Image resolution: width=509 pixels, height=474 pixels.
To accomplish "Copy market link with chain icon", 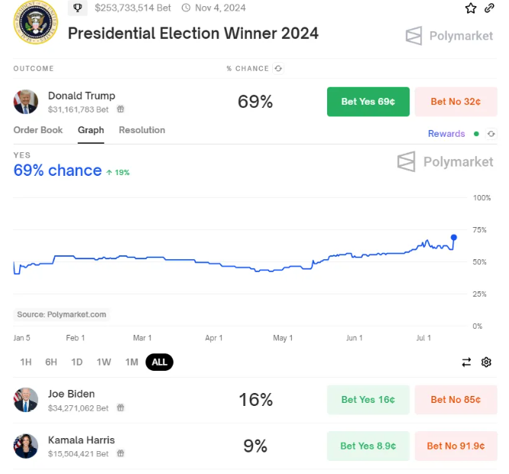I will tap(489, 8).
